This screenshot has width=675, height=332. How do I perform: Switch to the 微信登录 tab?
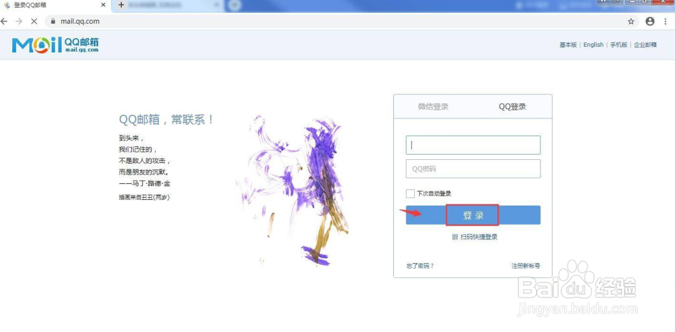coord(433,107)
